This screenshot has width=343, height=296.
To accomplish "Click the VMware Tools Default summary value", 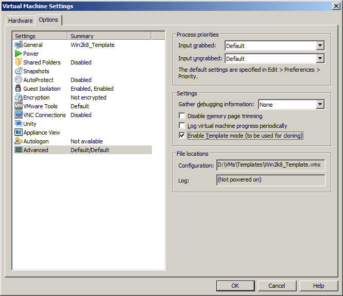I will pyautogui.click(x=80, y=106).
